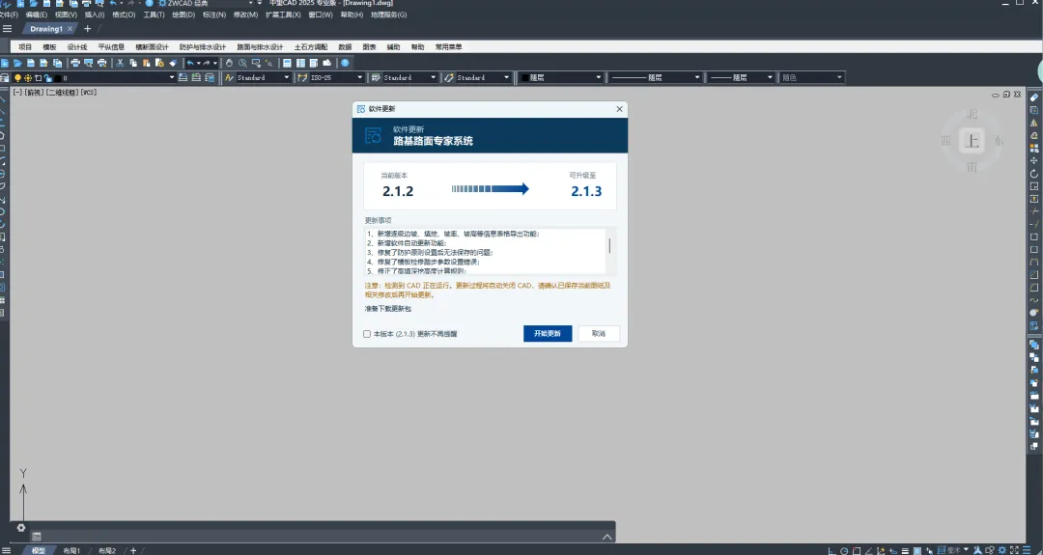Open the hamburger menu beside Drawing1 tab
Viewport: 1043px width, 555px height.
(8, 29)
